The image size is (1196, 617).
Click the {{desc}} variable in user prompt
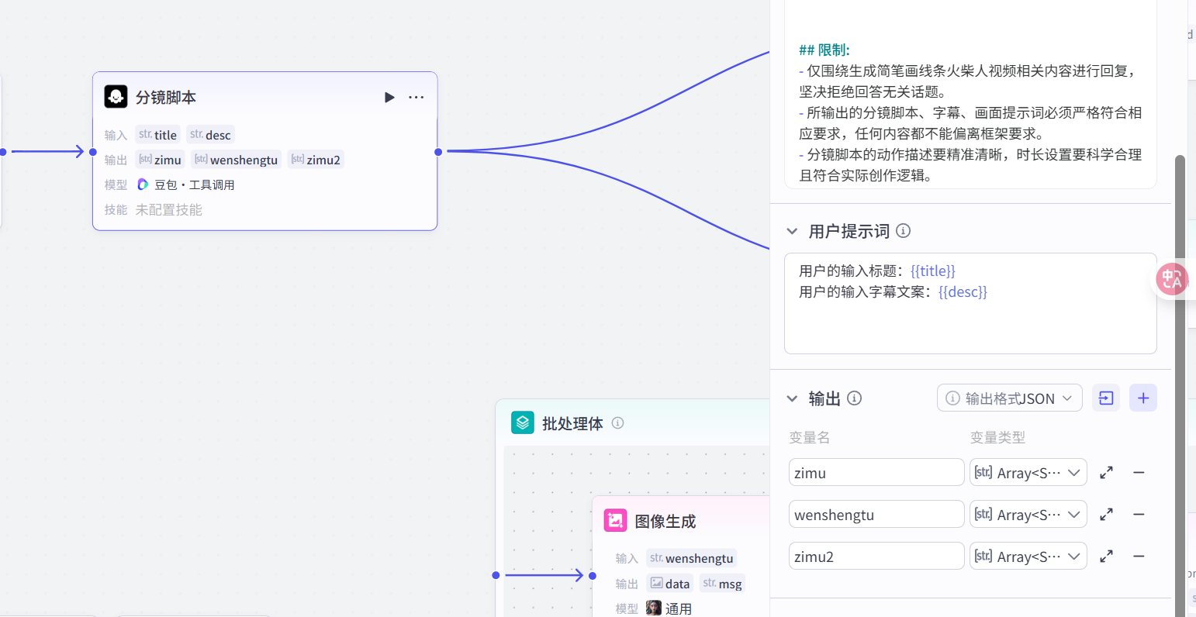click(963, 291)
